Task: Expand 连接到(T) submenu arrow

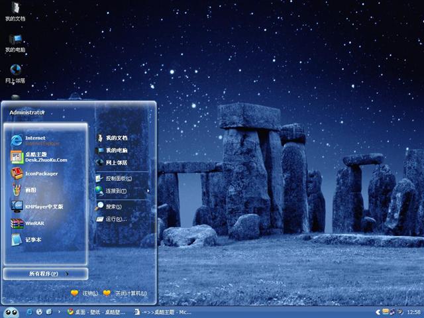Action: click(x=148, y=191)
